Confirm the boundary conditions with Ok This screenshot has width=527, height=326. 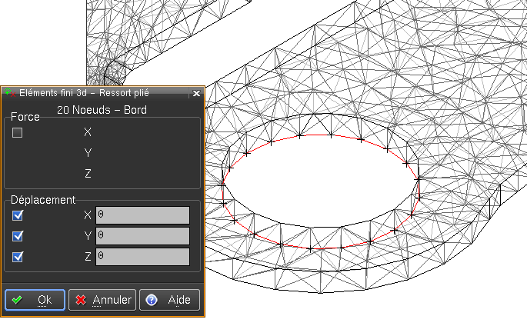click(35, 300)
